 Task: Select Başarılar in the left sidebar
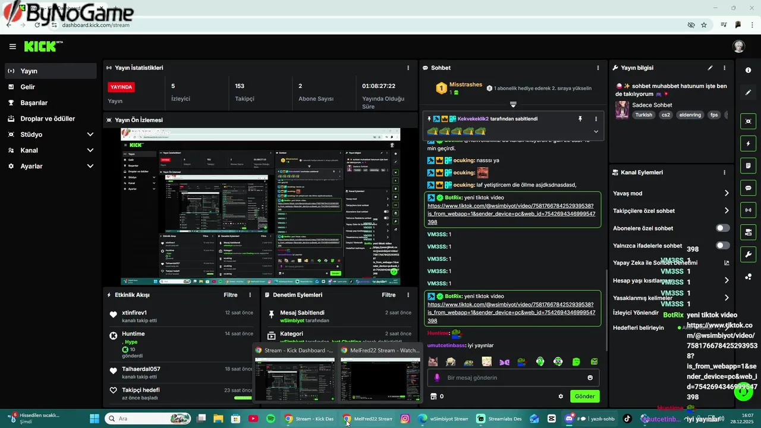51,103
